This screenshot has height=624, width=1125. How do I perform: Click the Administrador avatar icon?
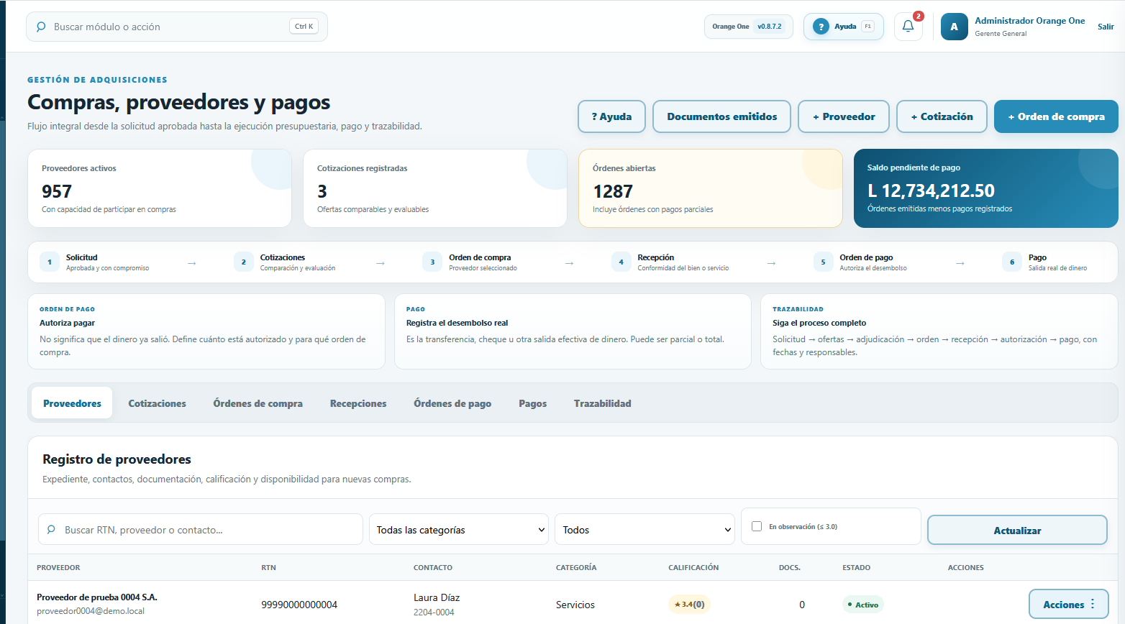(x=955, y=27)
